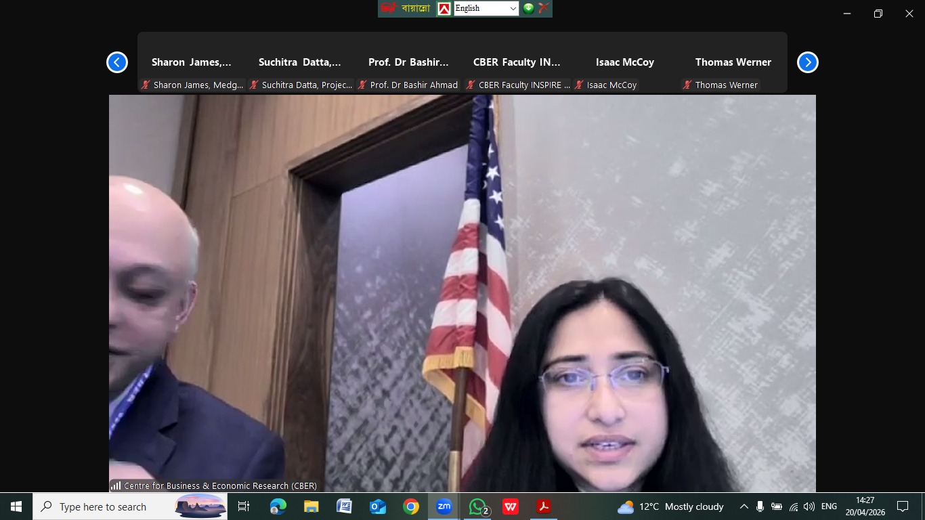Screen dimensions: 925x520
Task: Select Thomas Werner participant tile
Action: pyautogui.click(x=733, y=62)
